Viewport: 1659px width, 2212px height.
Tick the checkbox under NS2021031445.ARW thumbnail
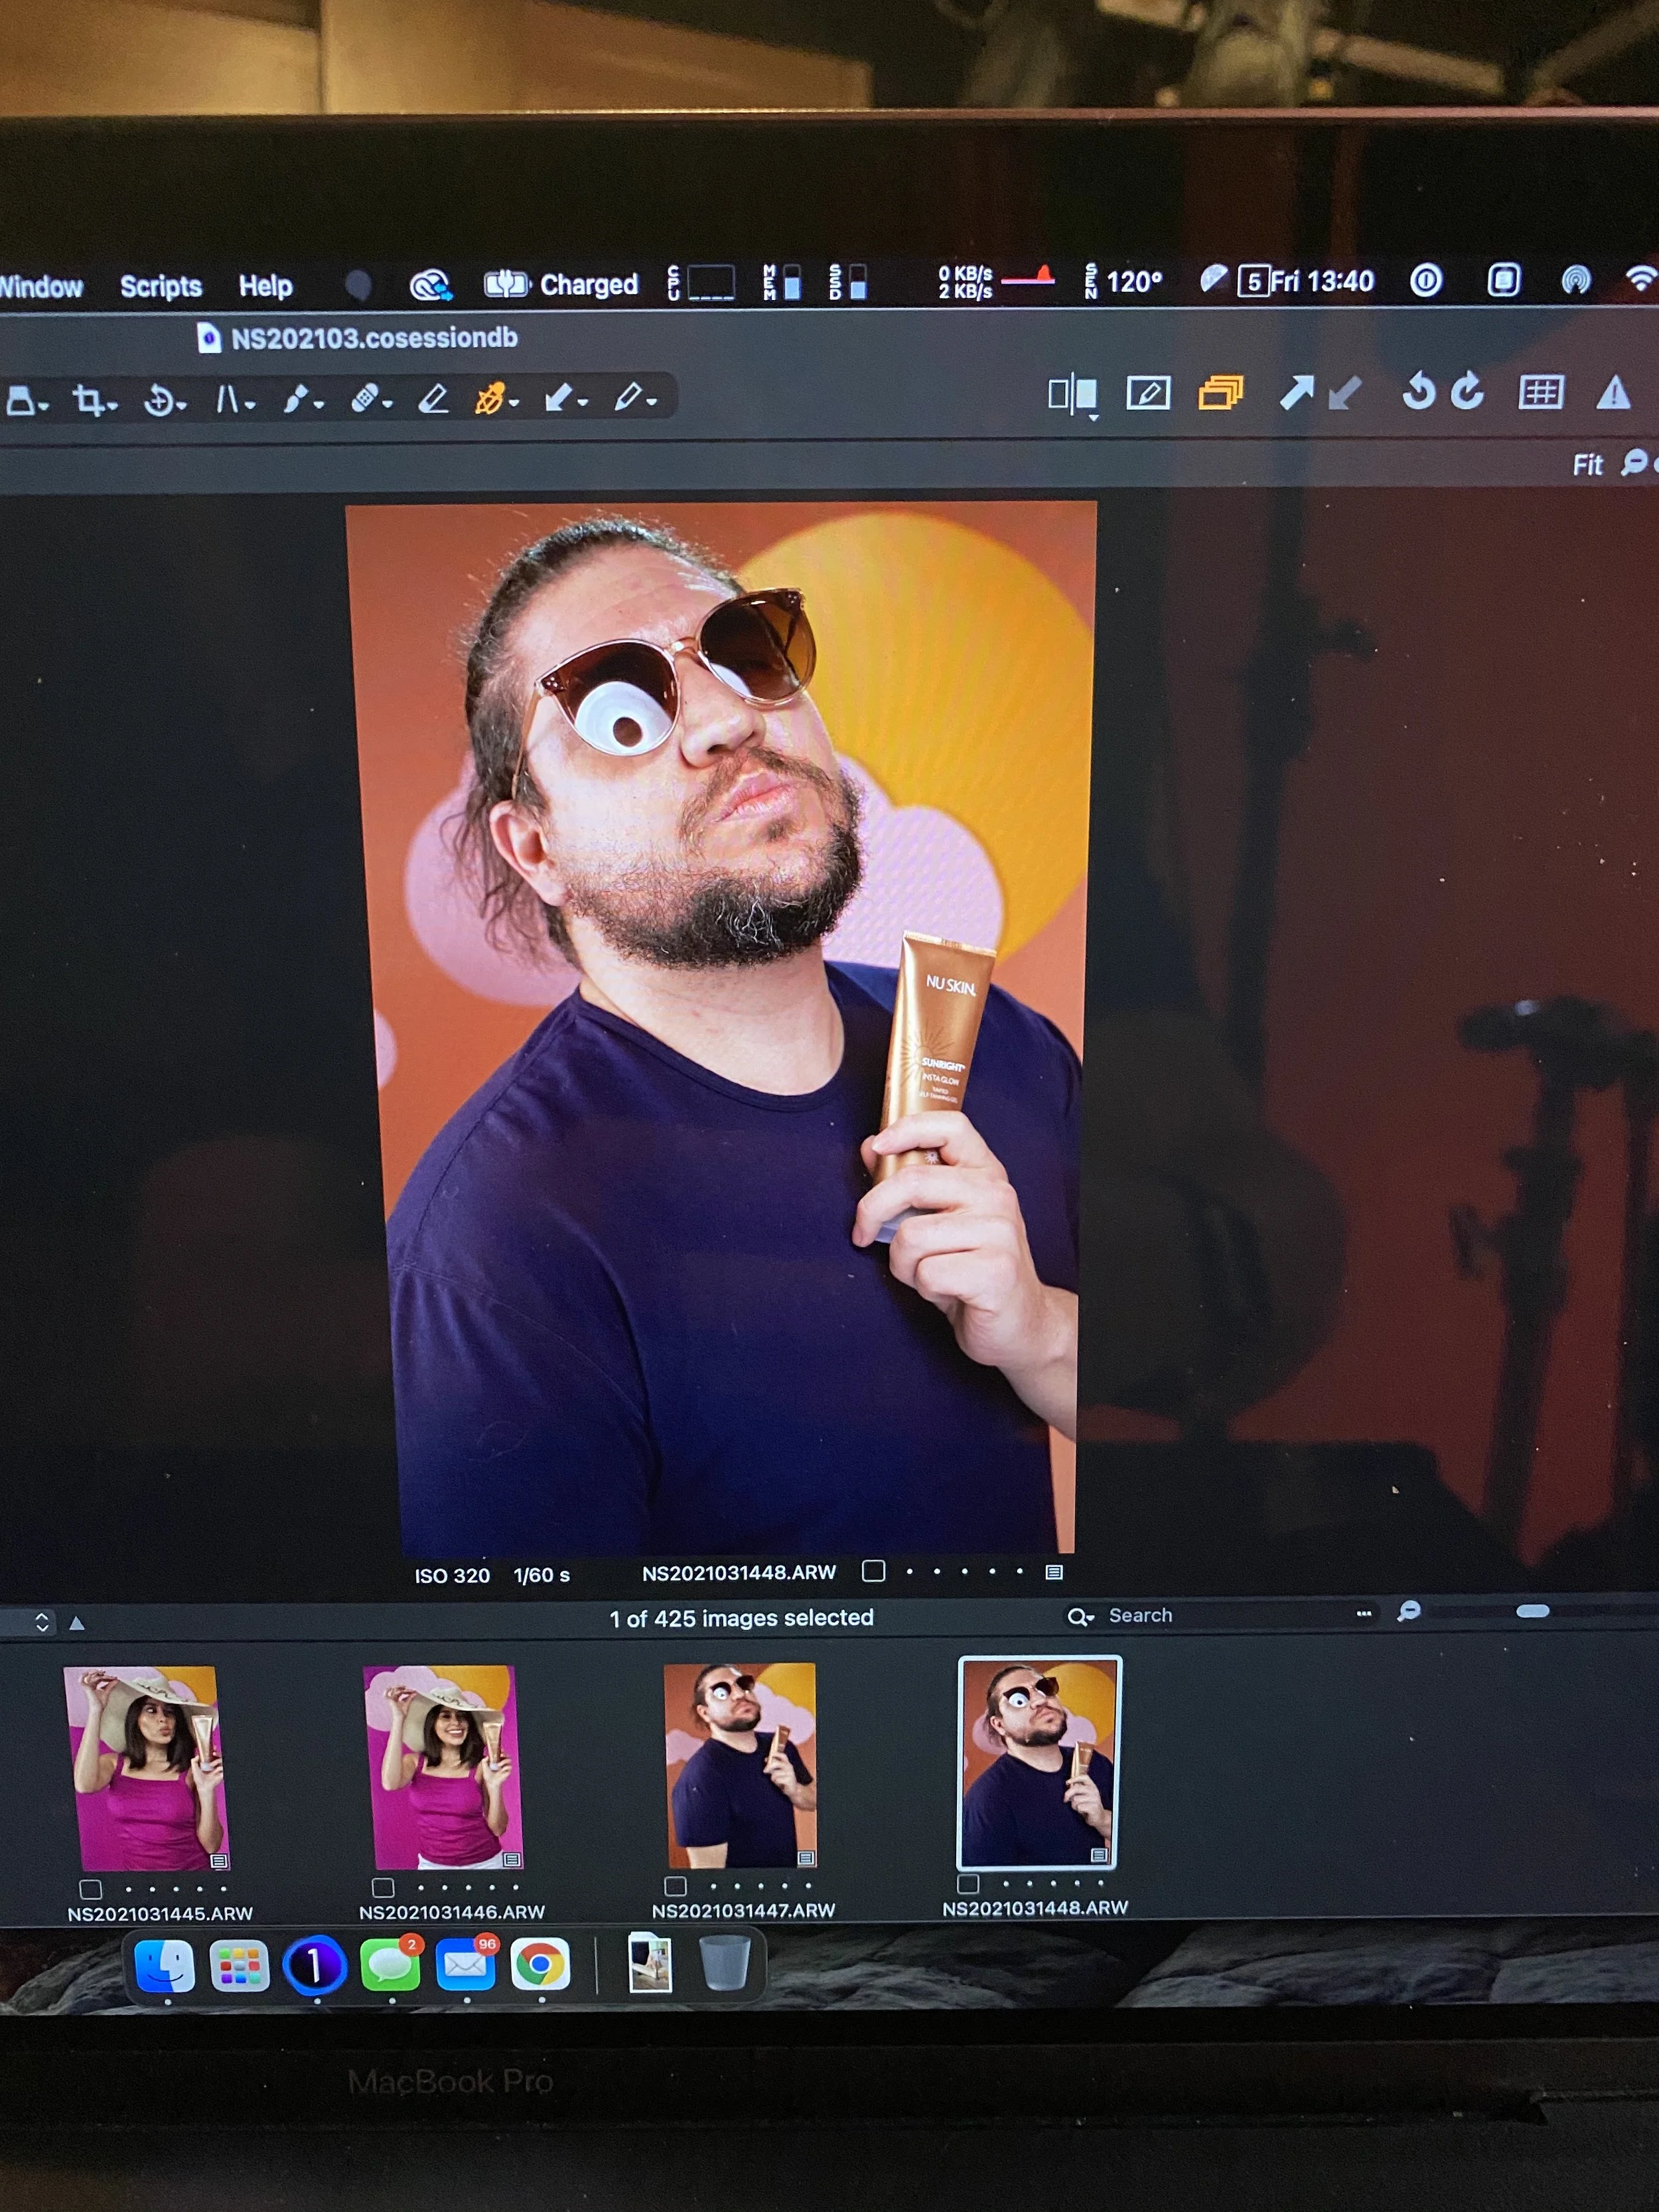[91, 1889]
